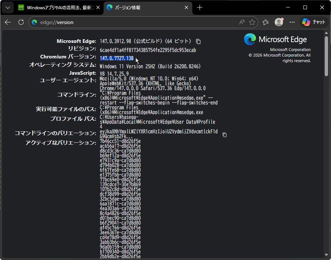This screenshot has height=260, width=331.
Task: Click variation b1709340-d8d26f5e
Action: click(120, 252)
